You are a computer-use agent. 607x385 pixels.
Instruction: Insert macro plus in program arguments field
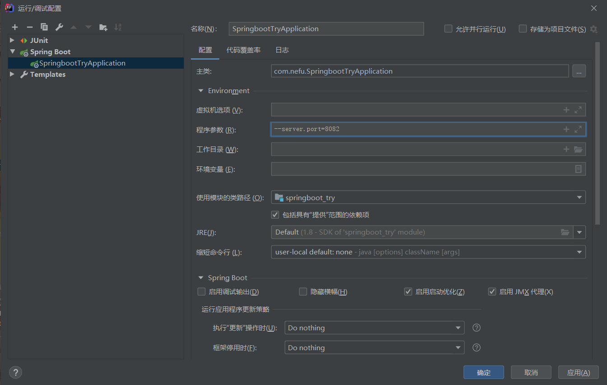(566, 129)
